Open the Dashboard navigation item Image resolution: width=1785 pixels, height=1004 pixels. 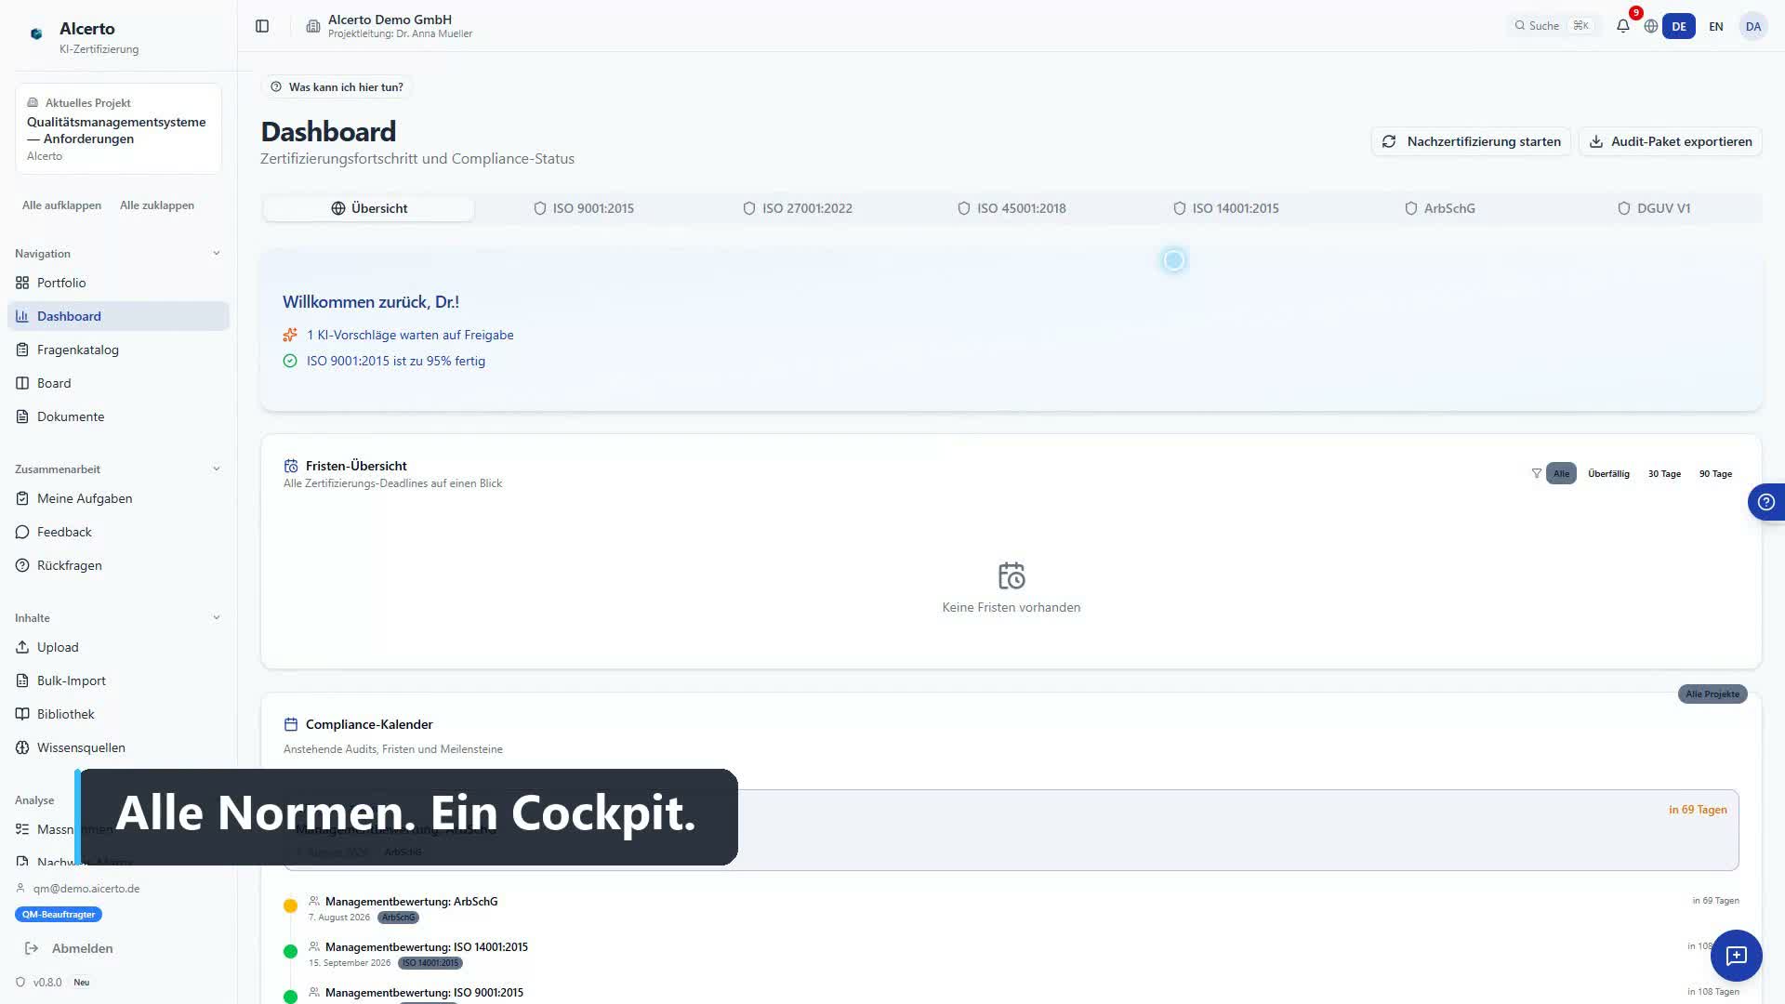[118, 316]
